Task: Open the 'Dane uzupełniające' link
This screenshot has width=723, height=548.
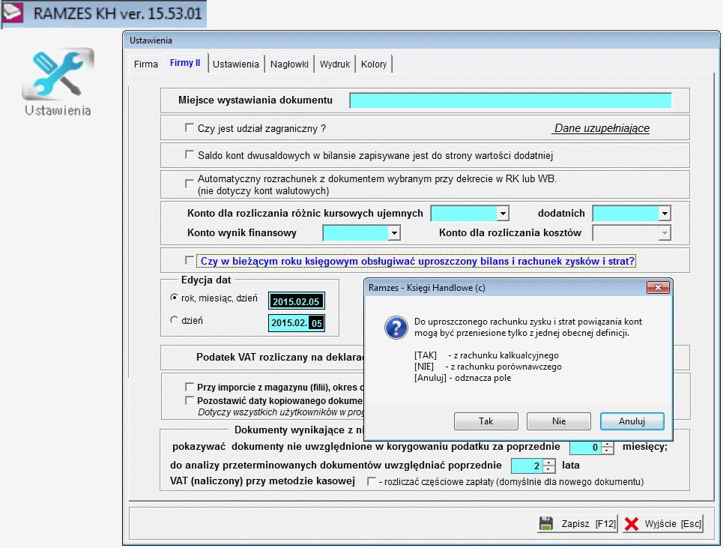Action: coord(602,128)
